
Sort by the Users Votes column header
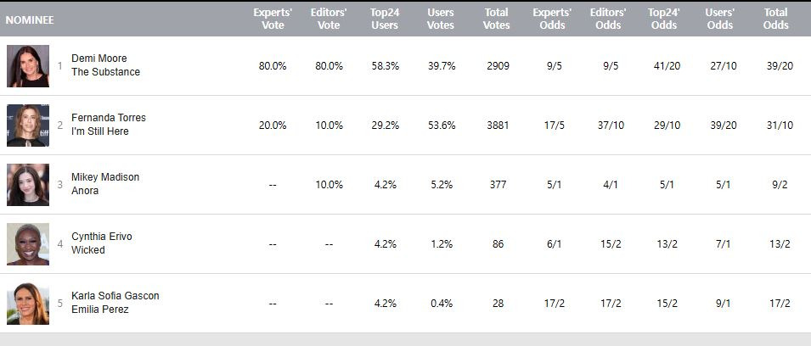[x=441, y=19]
